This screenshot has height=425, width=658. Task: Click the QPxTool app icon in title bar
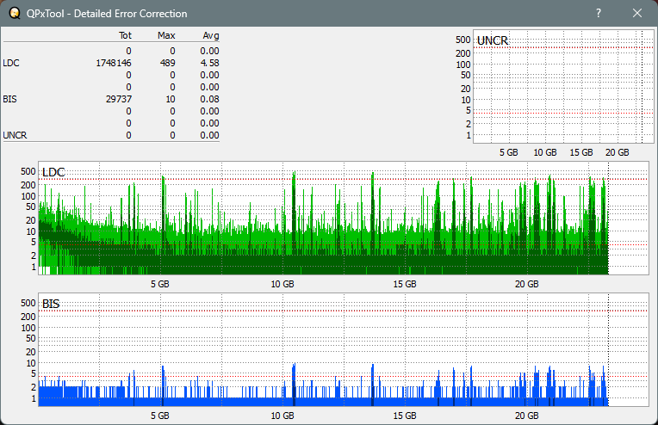coord(14,14)
